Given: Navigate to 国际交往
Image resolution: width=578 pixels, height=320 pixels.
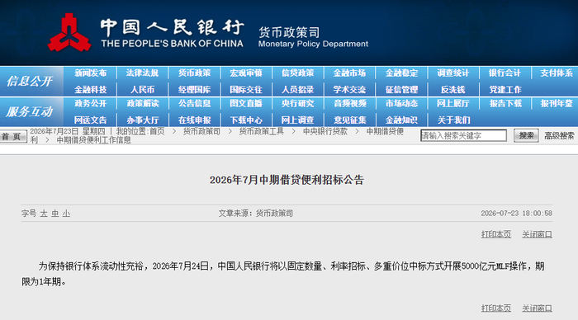Looking at the screenshot, I should 246,89.
